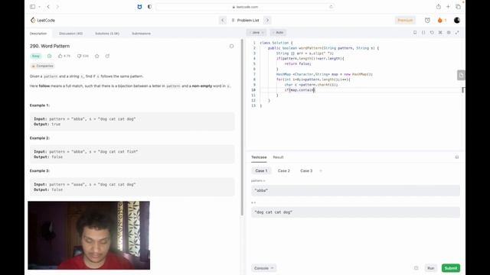The height and width of the screenshot is (275, 490).
Task: Favorite the problem with star icon
Action: point(97,56)
